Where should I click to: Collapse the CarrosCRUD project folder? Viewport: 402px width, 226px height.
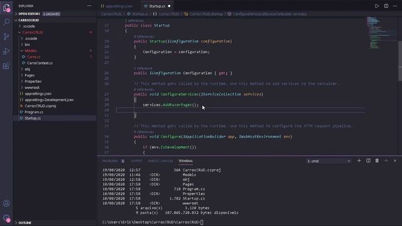[x=55, y=32]
